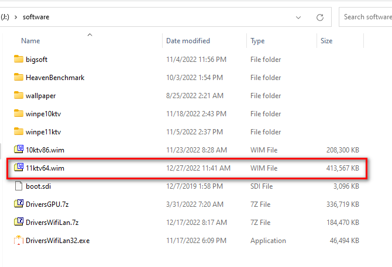Click the 10/3/2022 1:54 PM date cell
The image size is (392, 267).
[x=194, y=78]
